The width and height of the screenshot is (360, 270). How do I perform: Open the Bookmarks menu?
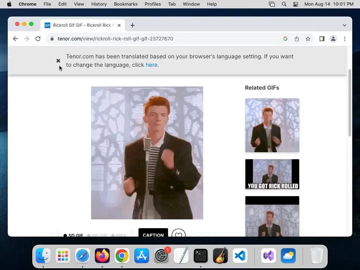[126, 4]
